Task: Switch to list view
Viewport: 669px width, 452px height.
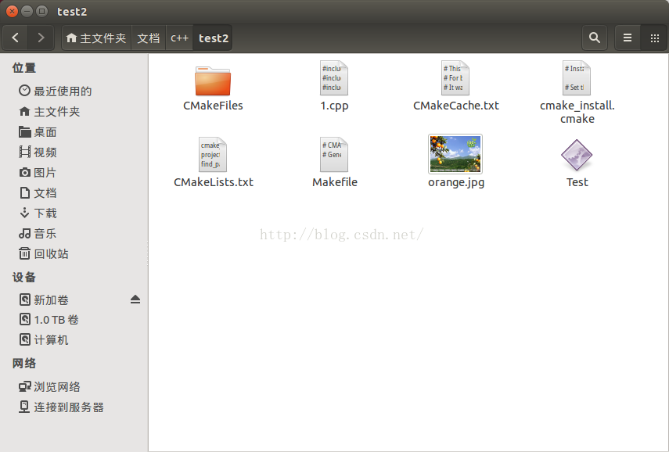Action: 628,38
